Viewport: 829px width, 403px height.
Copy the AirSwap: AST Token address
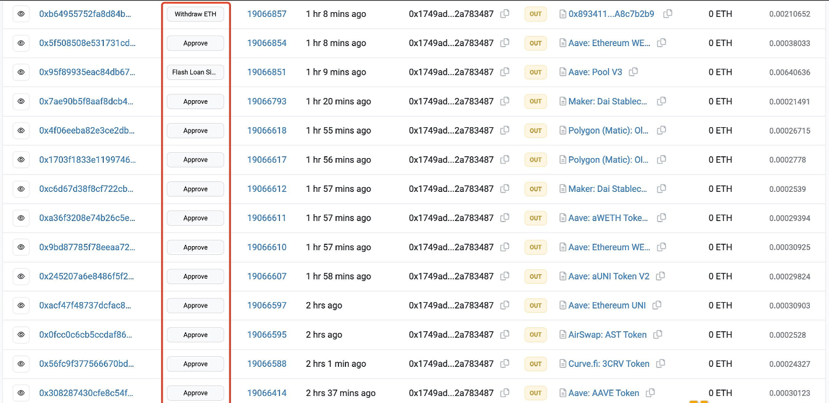pyautogui.click(x=657, y=335)
